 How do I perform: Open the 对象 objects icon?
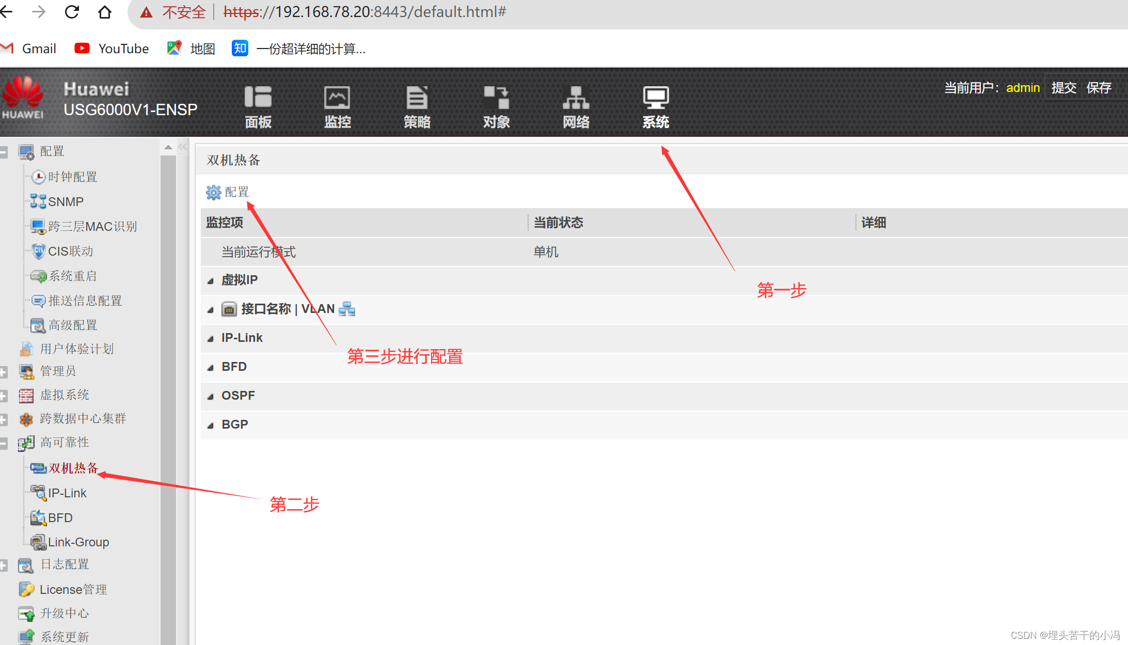[496, 97]
